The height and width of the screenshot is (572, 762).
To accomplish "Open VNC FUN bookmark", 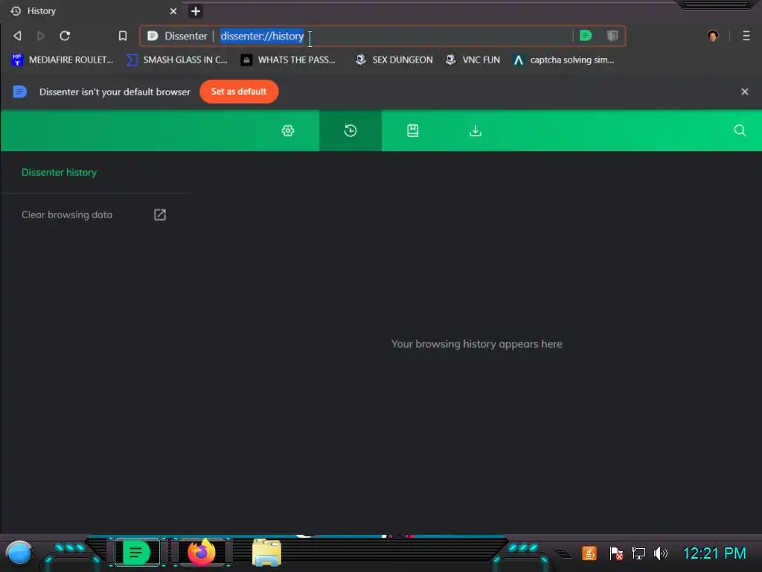I will [473, 60].
